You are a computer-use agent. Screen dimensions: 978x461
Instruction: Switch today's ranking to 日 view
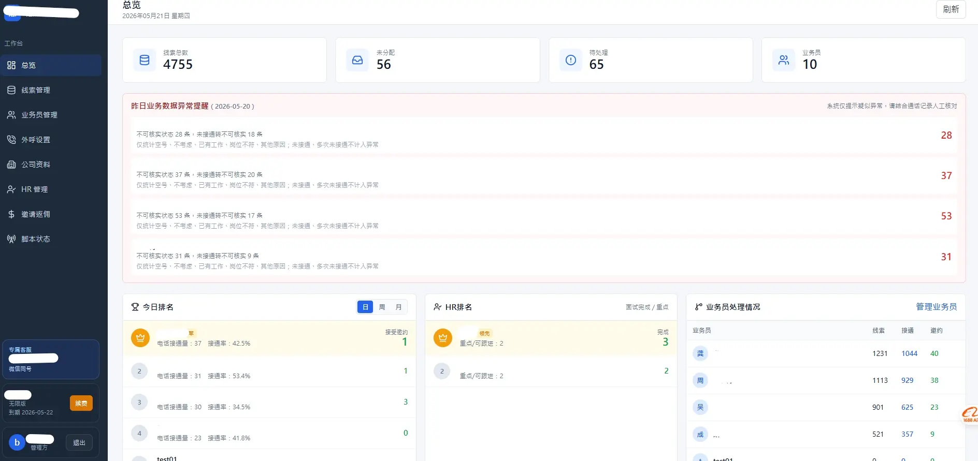tap(365, 307)
